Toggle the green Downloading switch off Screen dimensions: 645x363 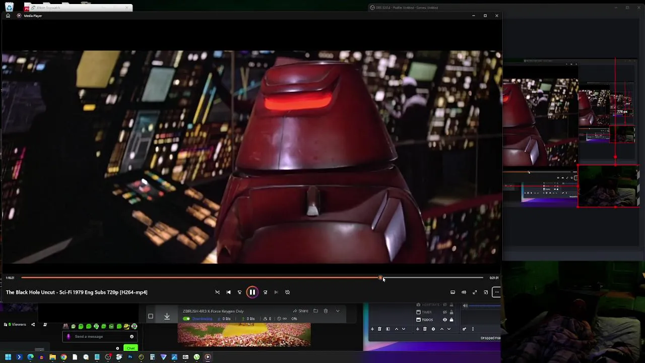[x=186, y=319]
